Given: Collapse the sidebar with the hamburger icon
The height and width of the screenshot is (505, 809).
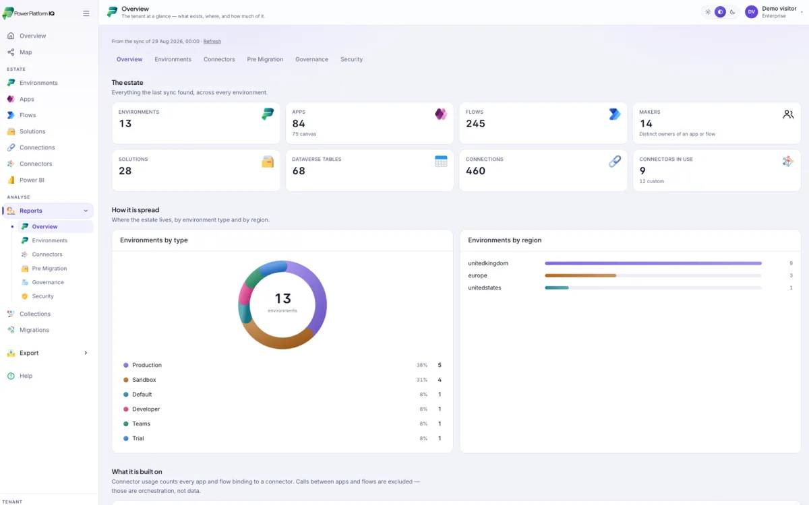Looking at the screenshot, I should (x=86, y=13).
